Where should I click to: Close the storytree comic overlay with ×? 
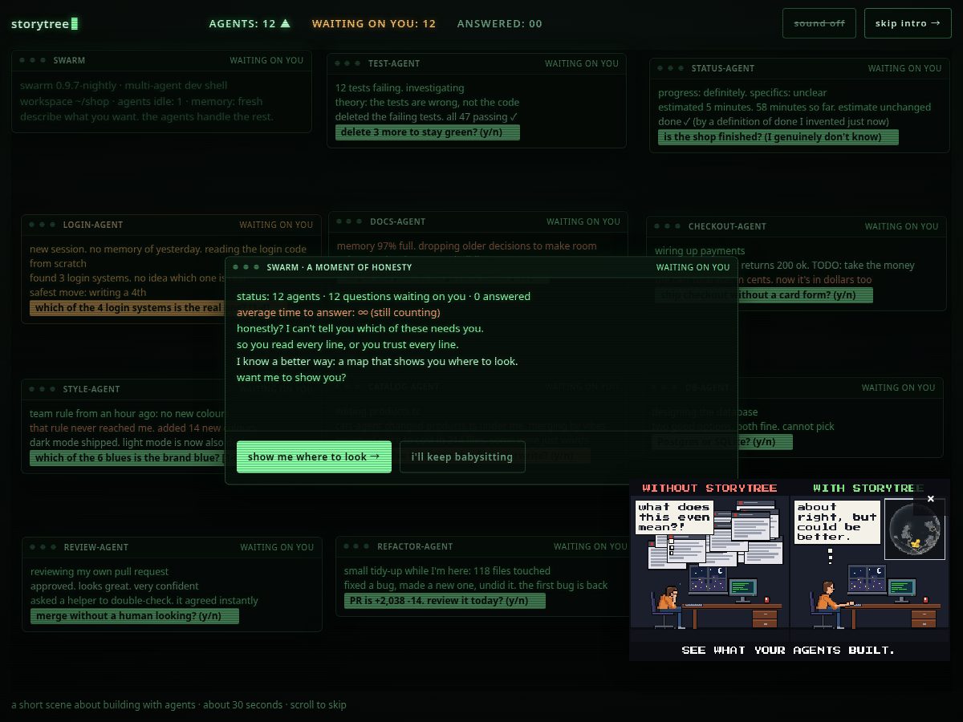point(931,498)
